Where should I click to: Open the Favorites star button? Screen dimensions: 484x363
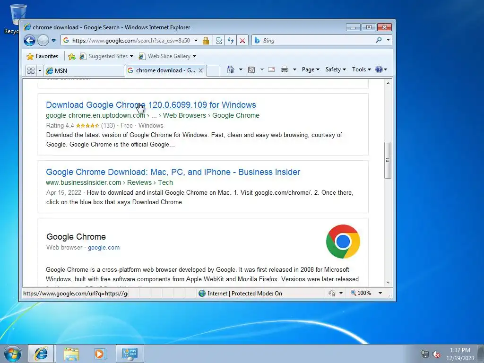coord(43,56)
